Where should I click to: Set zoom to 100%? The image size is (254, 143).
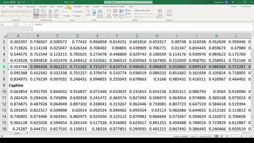point(94,13)
